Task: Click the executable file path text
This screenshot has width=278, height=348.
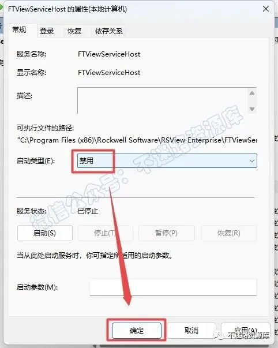Action: tap(137, 140)
